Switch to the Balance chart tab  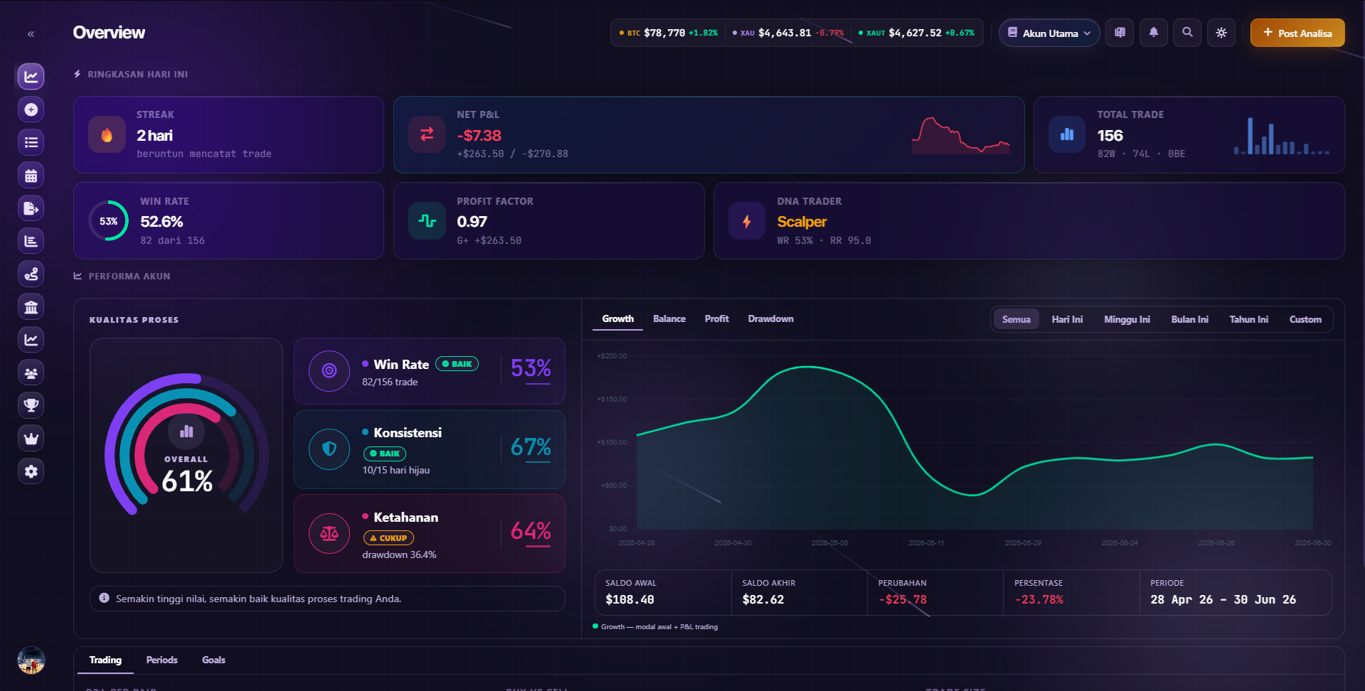coord(669,319)
